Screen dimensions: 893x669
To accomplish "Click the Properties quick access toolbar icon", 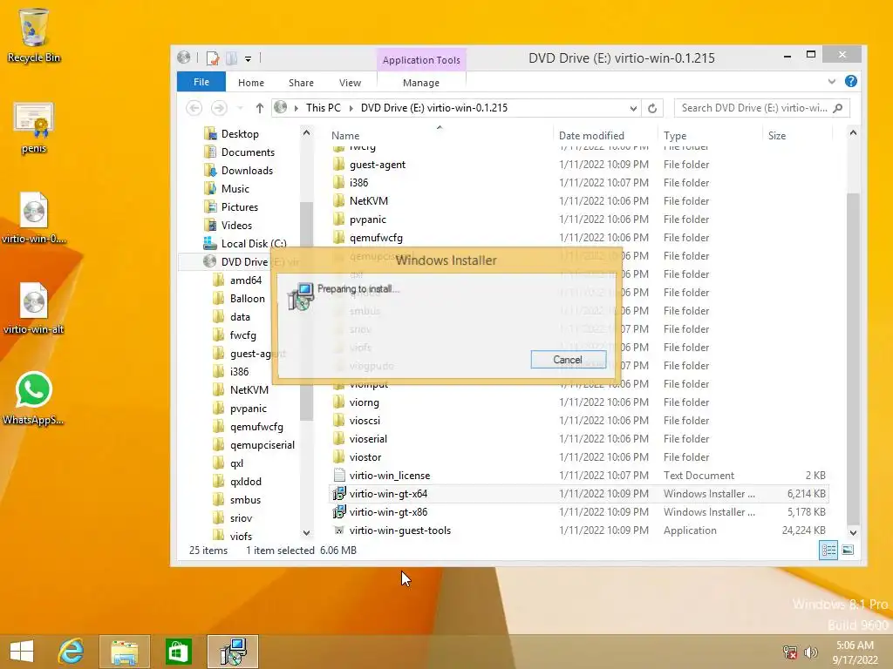I will pos(213,58).
